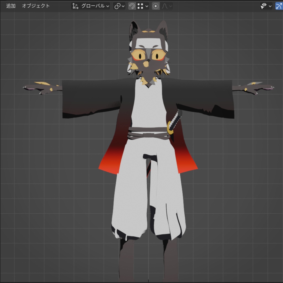Click the selectability eye-and-cursor icon

click(x=263, y=6)
